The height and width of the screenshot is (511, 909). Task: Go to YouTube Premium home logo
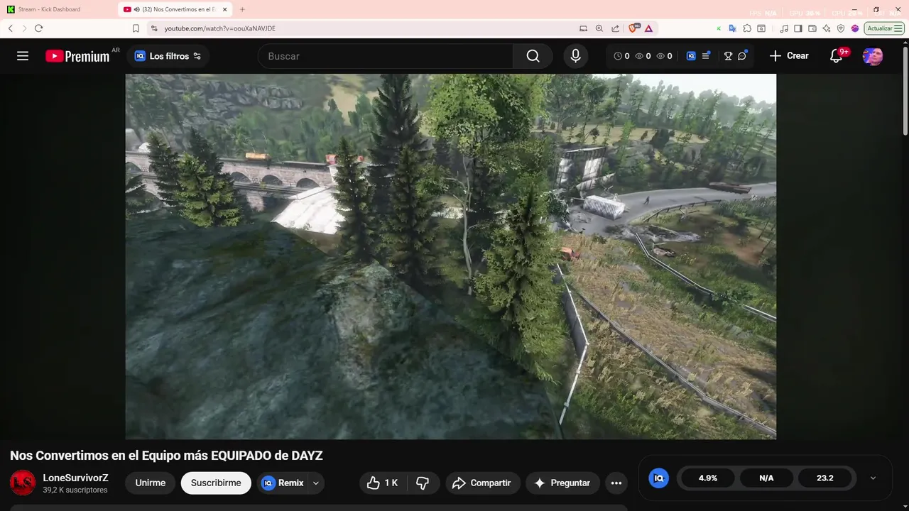coord(77,56)
